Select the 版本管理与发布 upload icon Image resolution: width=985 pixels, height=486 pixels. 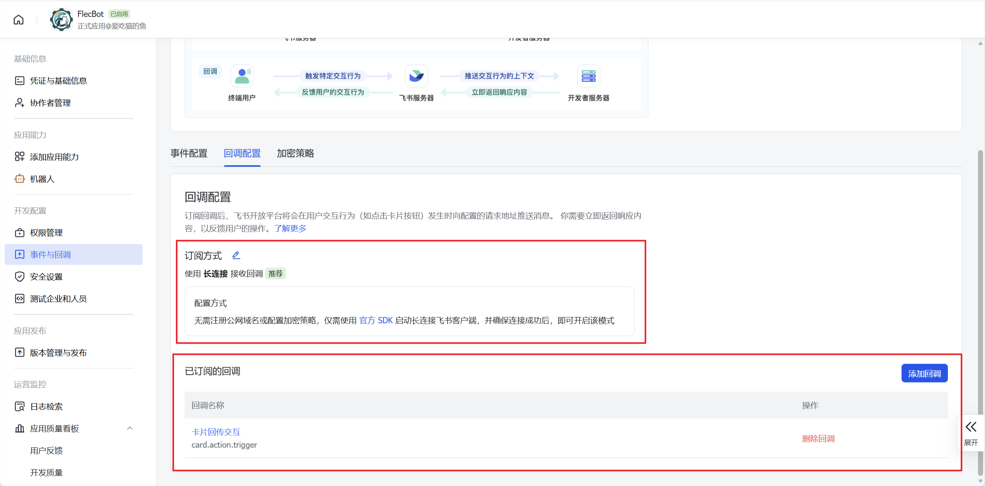19,352
